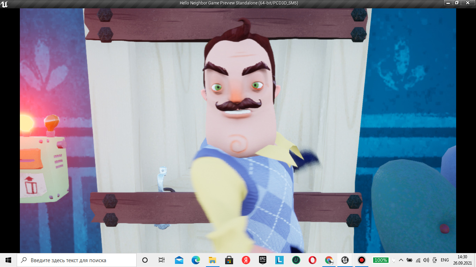Launch Yandex browser from the taskbar
Viewport: 476px width, 267px height.
pos(246,260)
